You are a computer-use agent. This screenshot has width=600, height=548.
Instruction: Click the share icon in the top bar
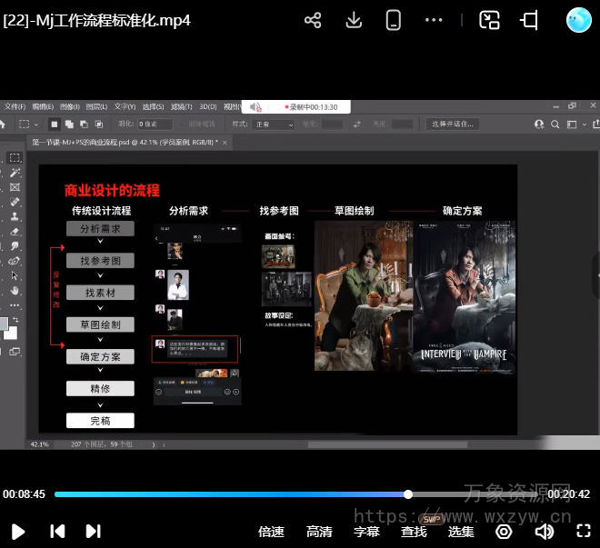tap(313, 20)
